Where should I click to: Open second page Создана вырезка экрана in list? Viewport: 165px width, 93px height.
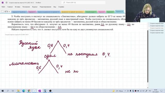157,26
